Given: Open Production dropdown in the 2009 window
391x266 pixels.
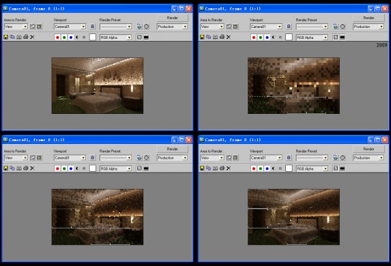Looking at the screenshot, I should pos(368,27).
